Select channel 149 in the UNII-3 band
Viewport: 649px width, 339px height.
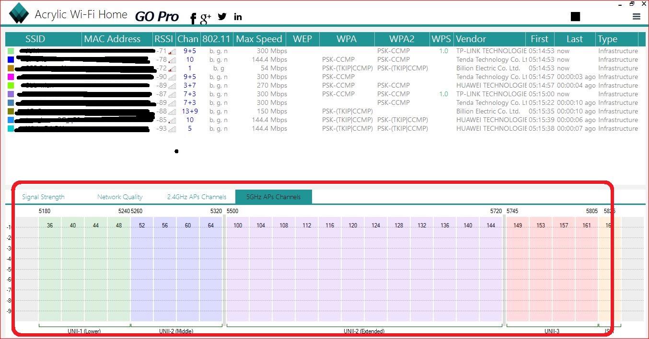click(518, 226)
